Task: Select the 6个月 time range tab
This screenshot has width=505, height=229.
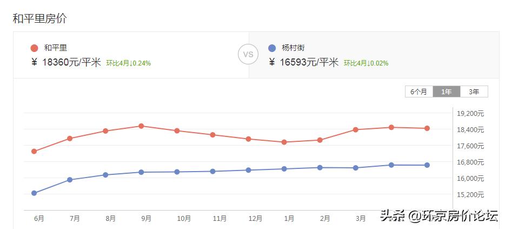Action: [419, 91]
